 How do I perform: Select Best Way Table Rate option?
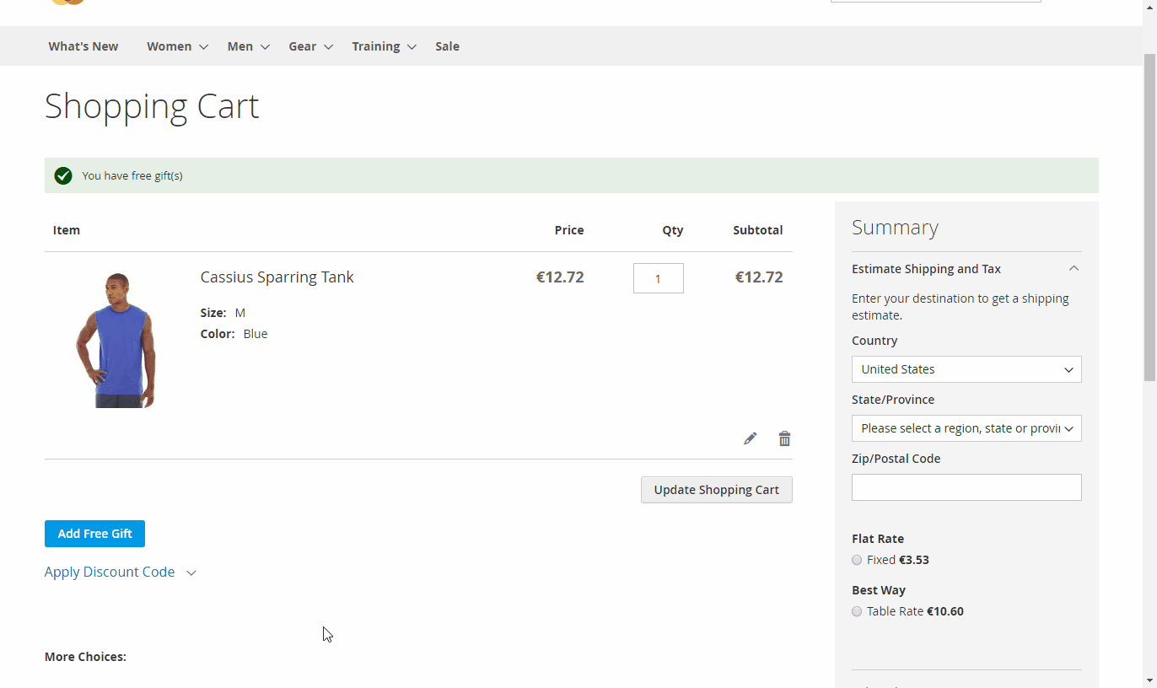857,611
